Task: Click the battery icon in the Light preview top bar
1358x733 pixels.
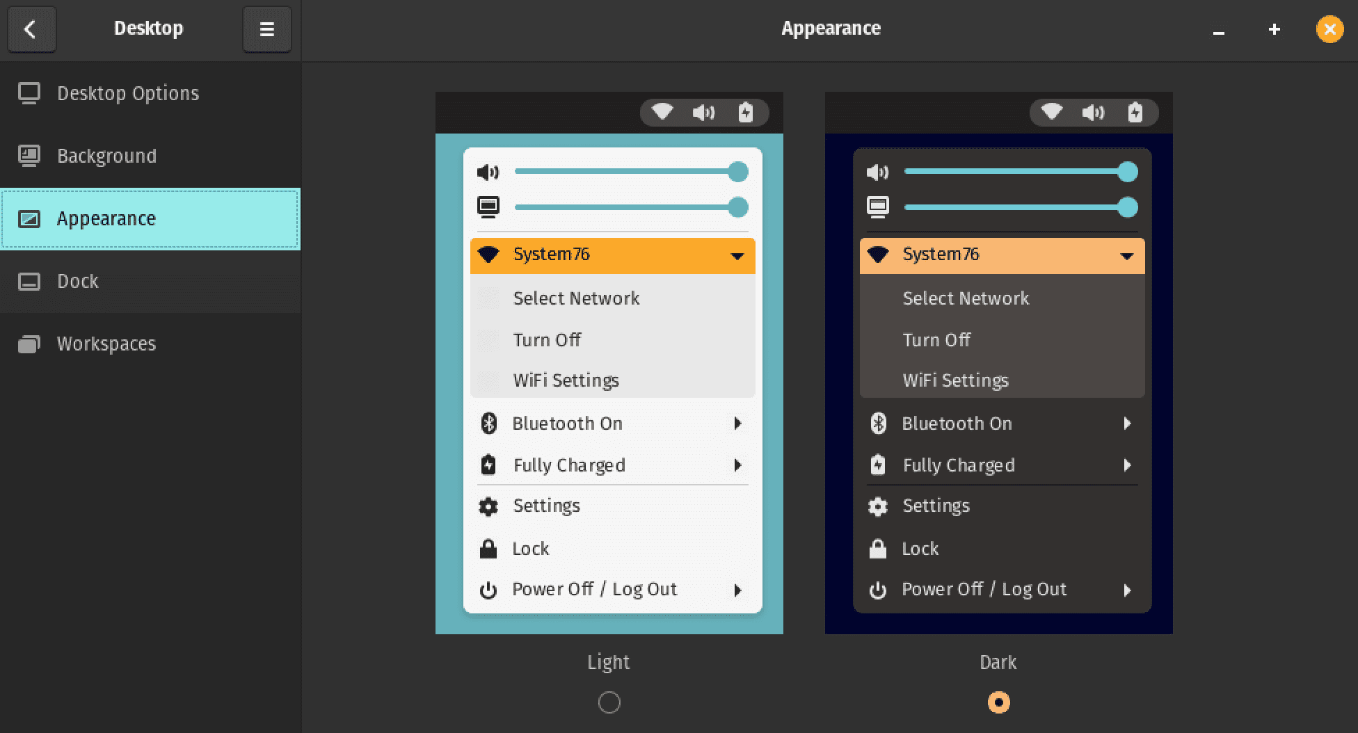Action: pos(746,112)
